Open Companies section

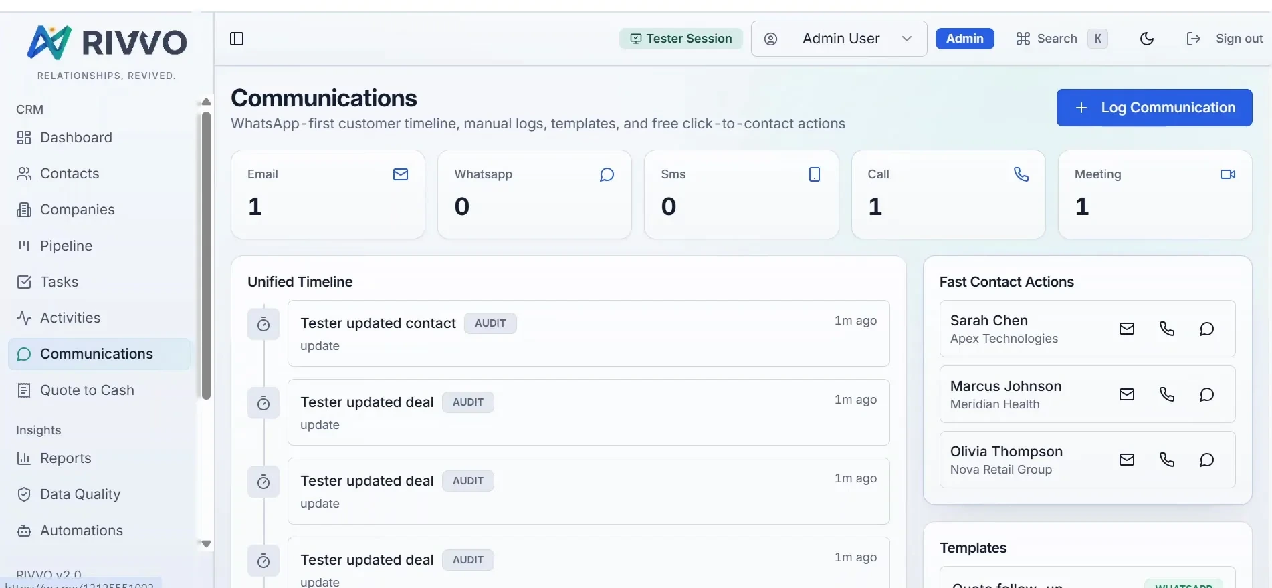(x=100, y=210)
